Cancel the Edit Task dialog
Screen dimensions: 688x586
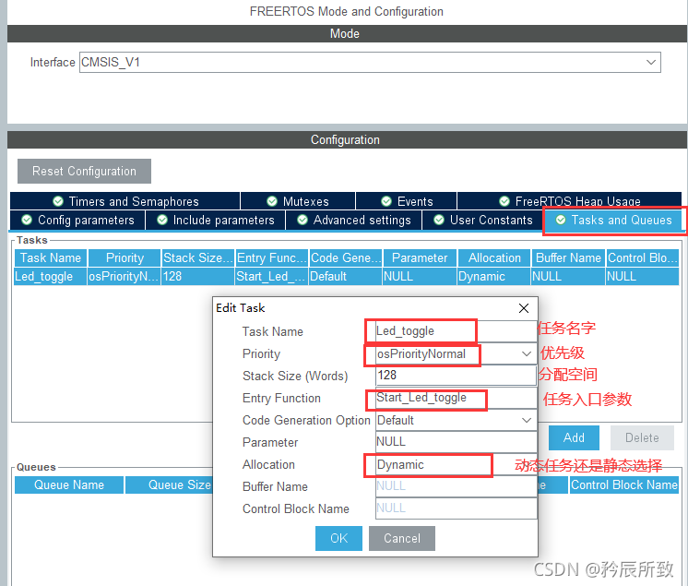coord(402,538)
